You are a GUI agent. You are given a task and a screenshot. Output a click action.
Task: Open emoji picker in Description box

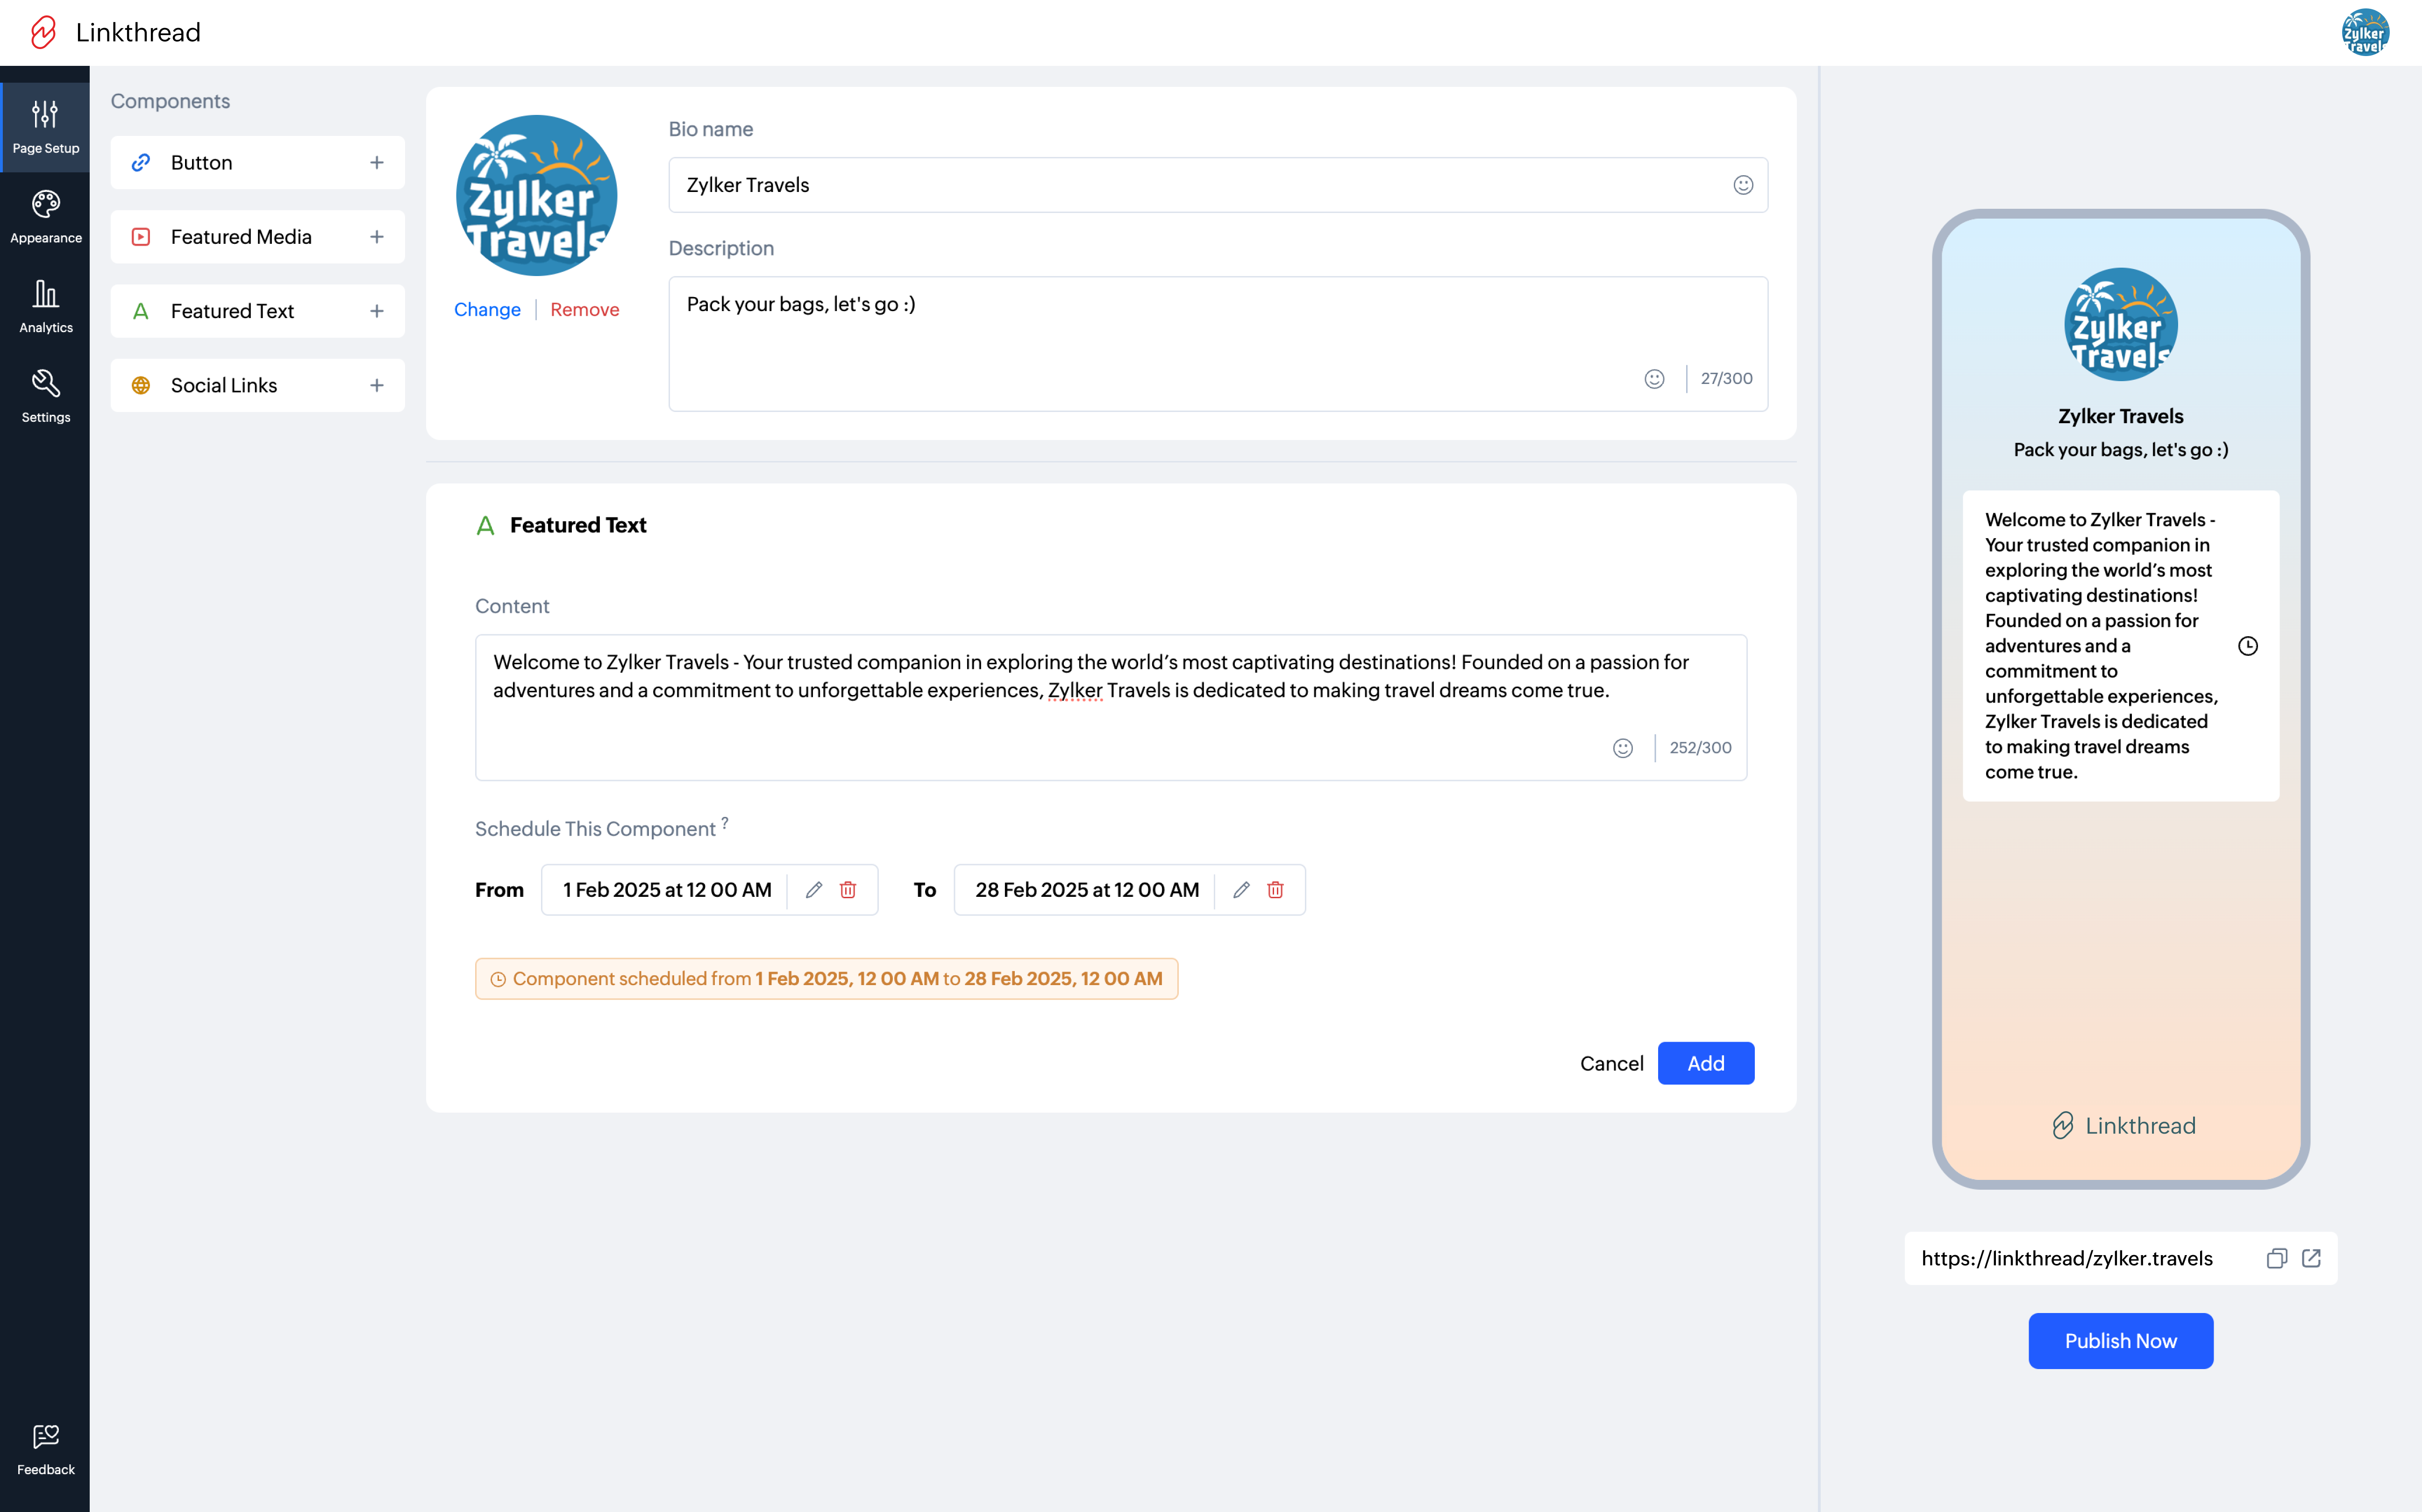tap(1654, 379)
